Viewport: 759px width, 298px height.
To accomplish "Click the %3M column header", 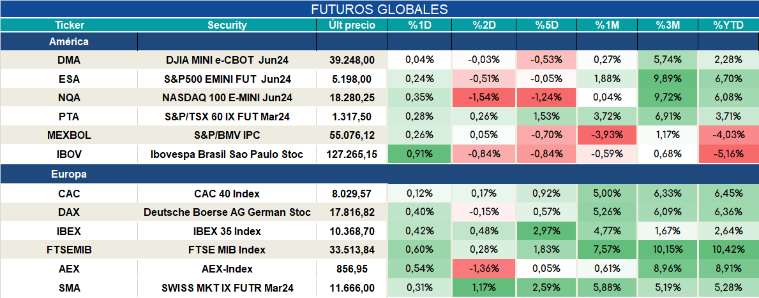I will pyautogui.click(x=668, y=25).
